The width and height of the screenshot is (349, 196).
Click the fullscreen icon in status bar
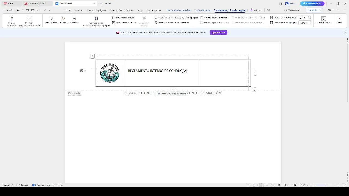tap(345, 185)
